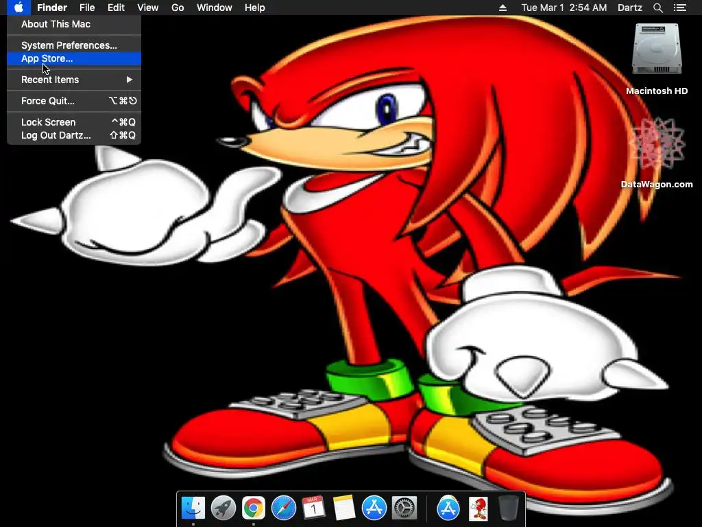
Task: Launch Google Chrome from the Dock
Action: click(x=254, y=508)
